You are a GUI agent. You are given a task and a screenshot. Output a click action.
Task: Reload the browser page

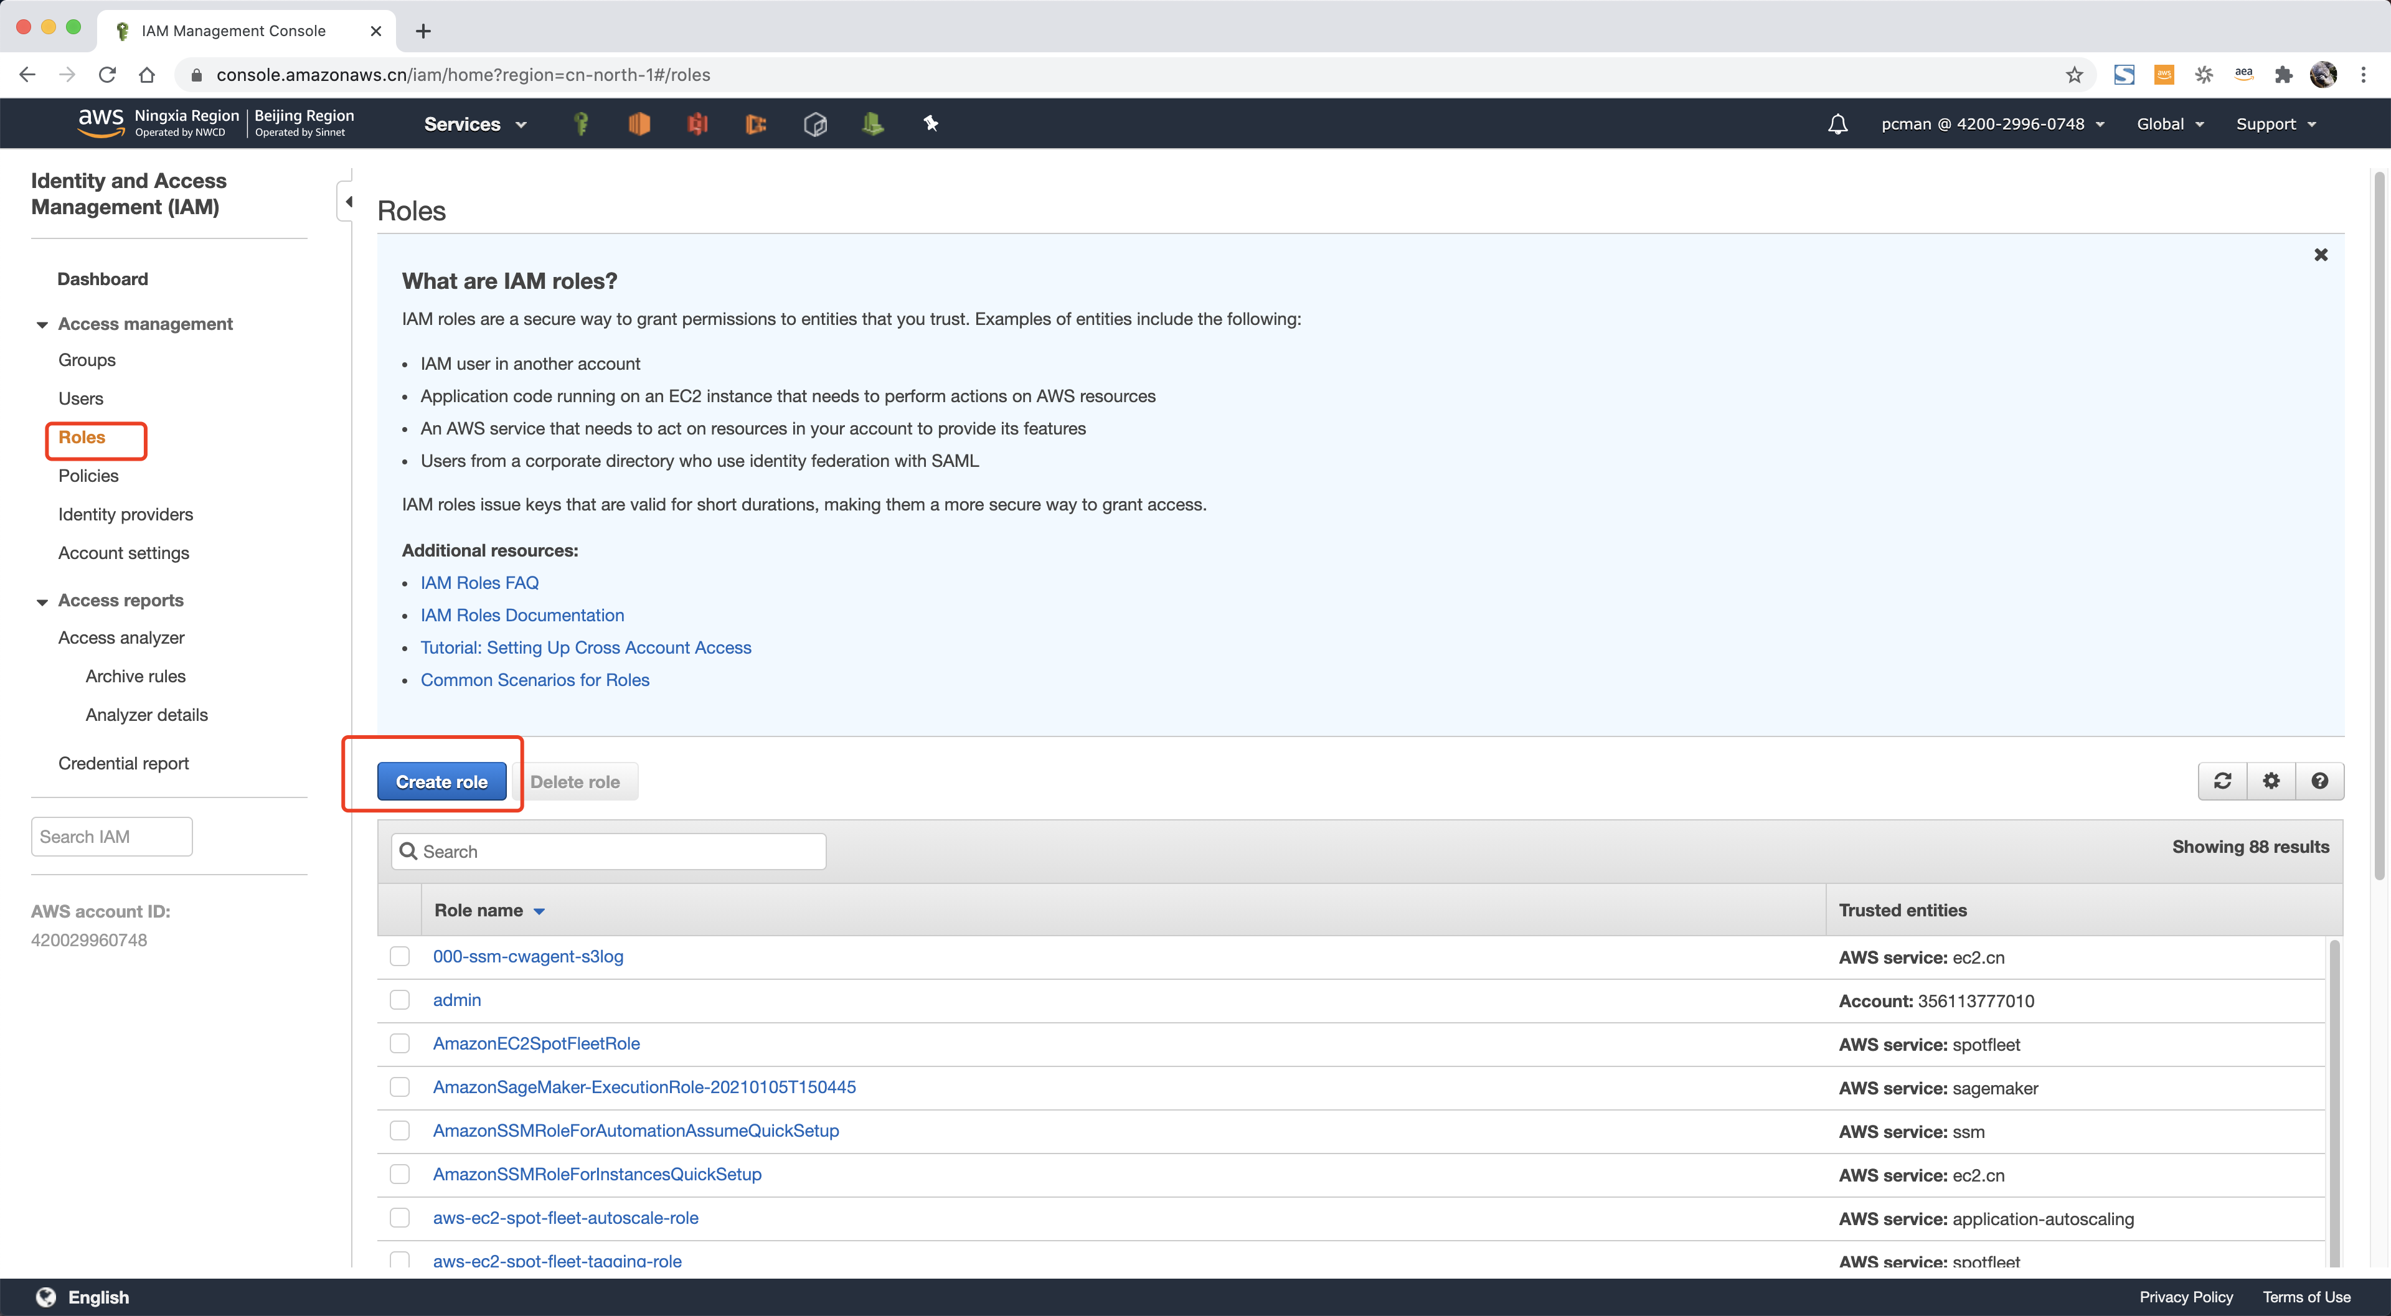[106, 75]
